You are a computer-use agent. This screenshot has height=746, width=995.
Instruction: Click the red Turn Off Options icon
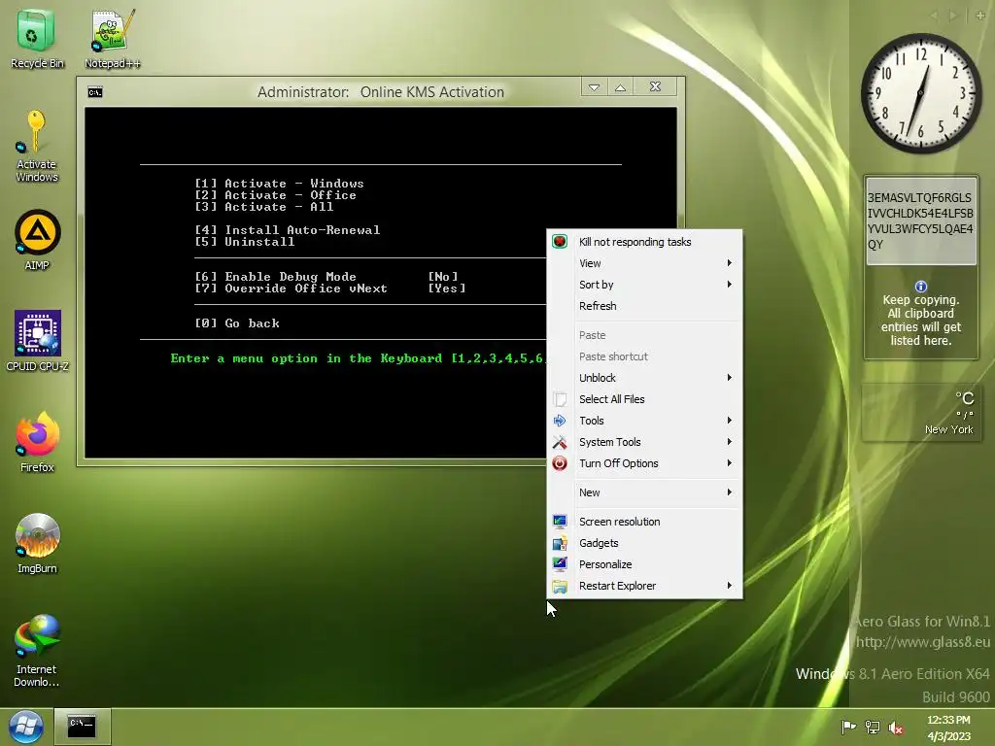560,463
